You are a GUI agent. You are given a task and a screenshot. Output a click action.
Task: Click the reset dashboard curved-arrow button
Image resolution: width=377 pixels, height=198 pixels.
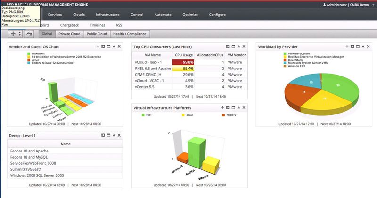tap(29, 34)
